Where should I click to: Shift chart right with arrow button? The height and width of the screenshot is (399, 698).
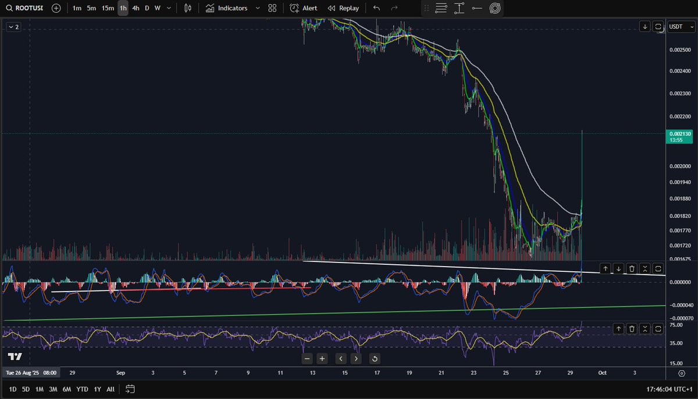[355, 358]
